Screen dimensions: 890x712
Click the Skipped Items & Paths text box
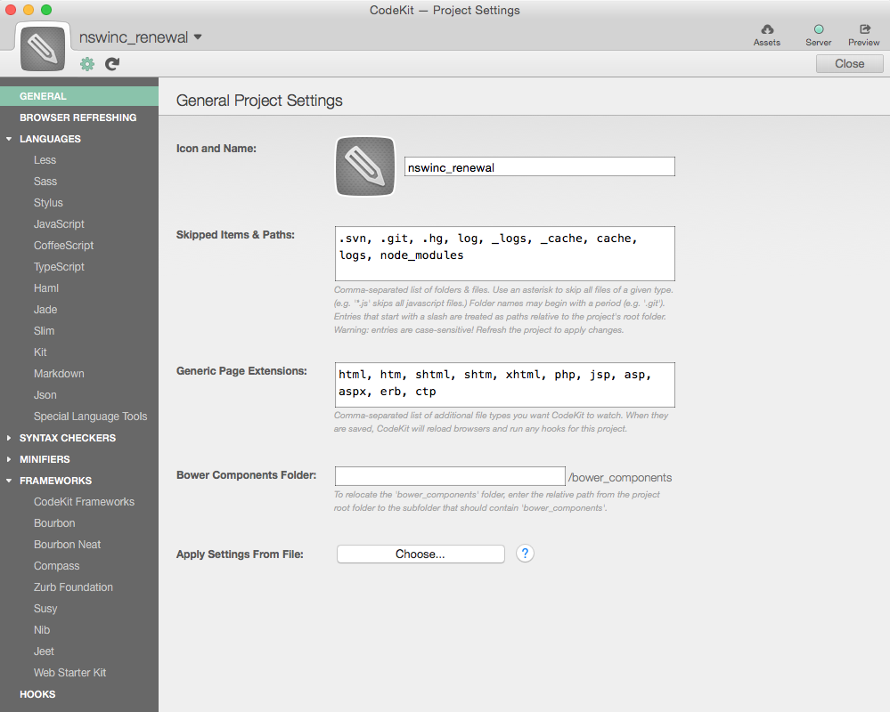[x=504, y=254]
